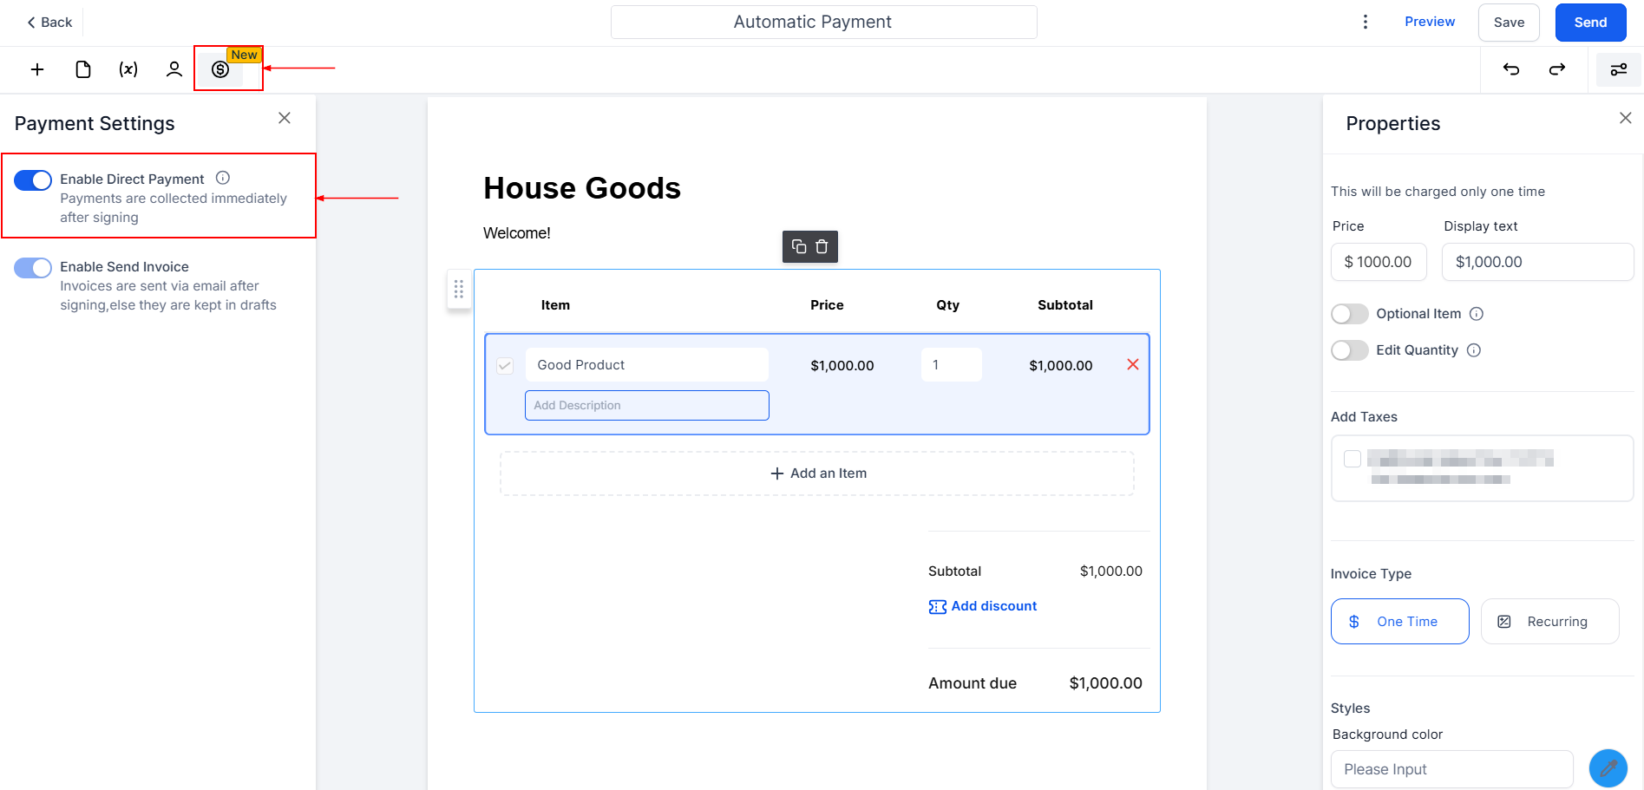Open the payment settings dollar icon

tap(220, 69)
